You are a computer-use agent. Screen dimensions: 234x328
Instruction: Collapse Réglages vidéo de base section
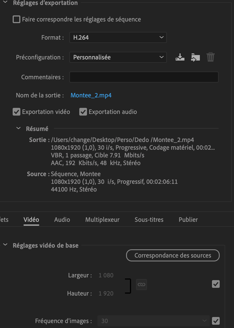5,245
